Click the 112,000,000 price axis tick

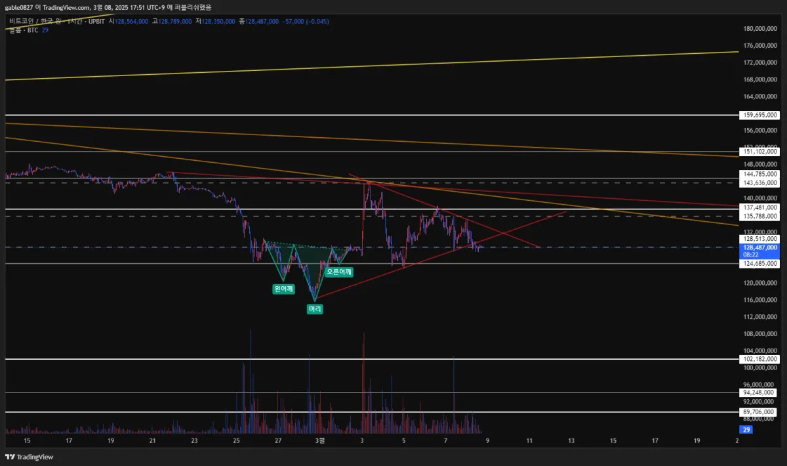point(761,317)
